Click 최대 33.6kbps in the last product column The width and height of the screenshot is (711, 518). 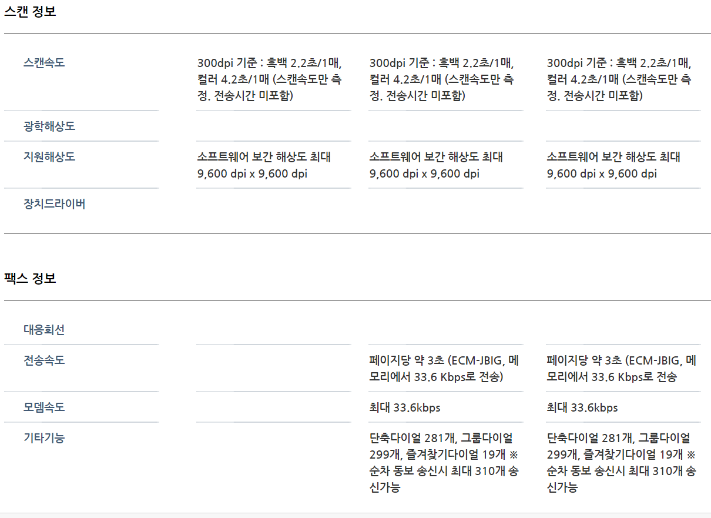582,407
